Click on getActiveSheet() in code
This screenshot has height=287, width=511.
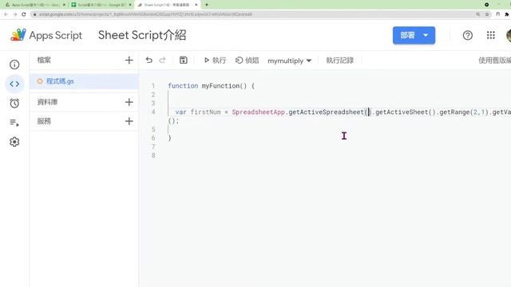pos(405,112)
